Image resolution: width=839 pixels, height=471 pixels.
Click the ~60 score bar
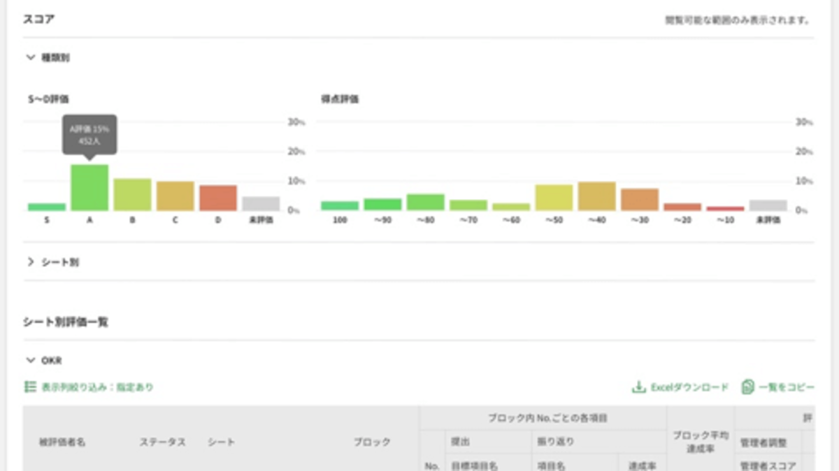coord(511,207)
